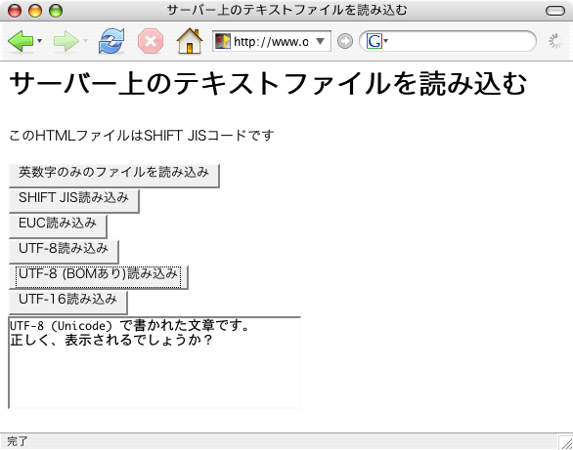Click the UTF-8 (BOMあり)読み込み button
This screenshot has width=573, height=450.
(99, 277)
